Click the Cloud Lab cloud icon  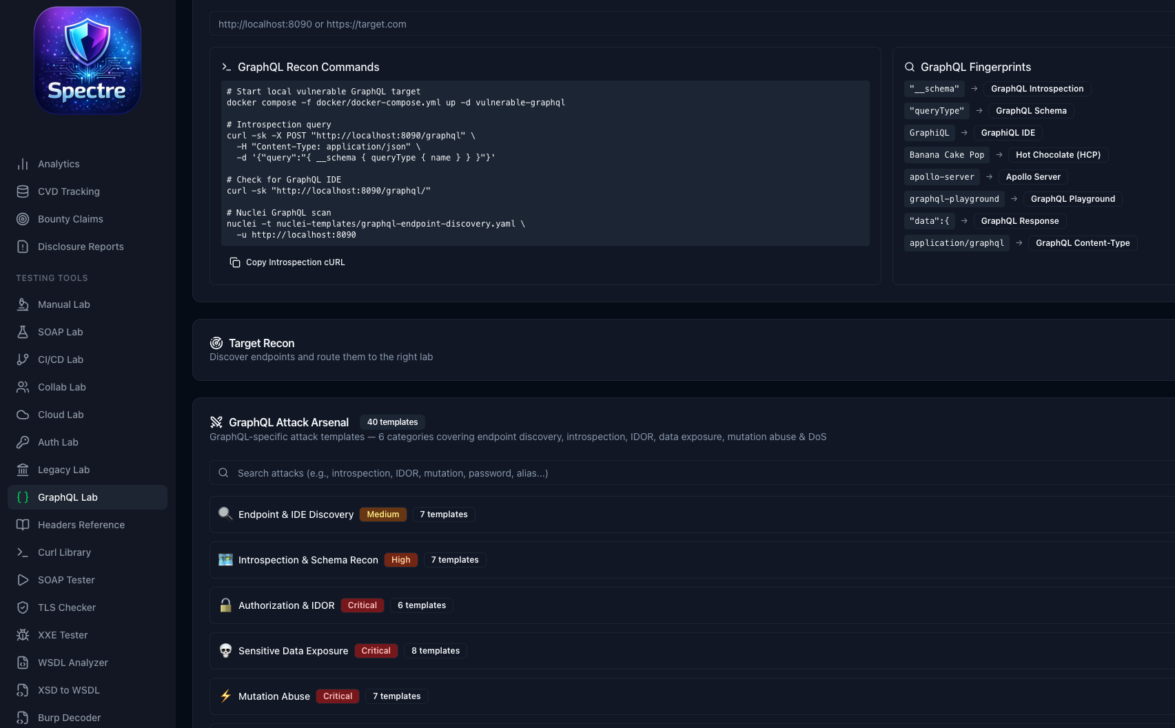[23, 415]
